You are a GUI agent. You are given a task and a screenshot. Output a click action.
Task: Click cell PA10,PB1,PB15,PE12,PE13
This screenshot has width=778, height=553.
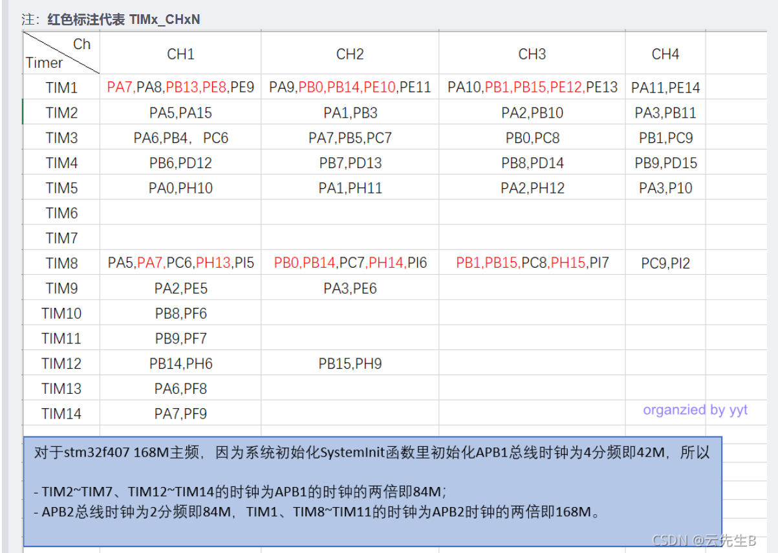tap(532, 87)
